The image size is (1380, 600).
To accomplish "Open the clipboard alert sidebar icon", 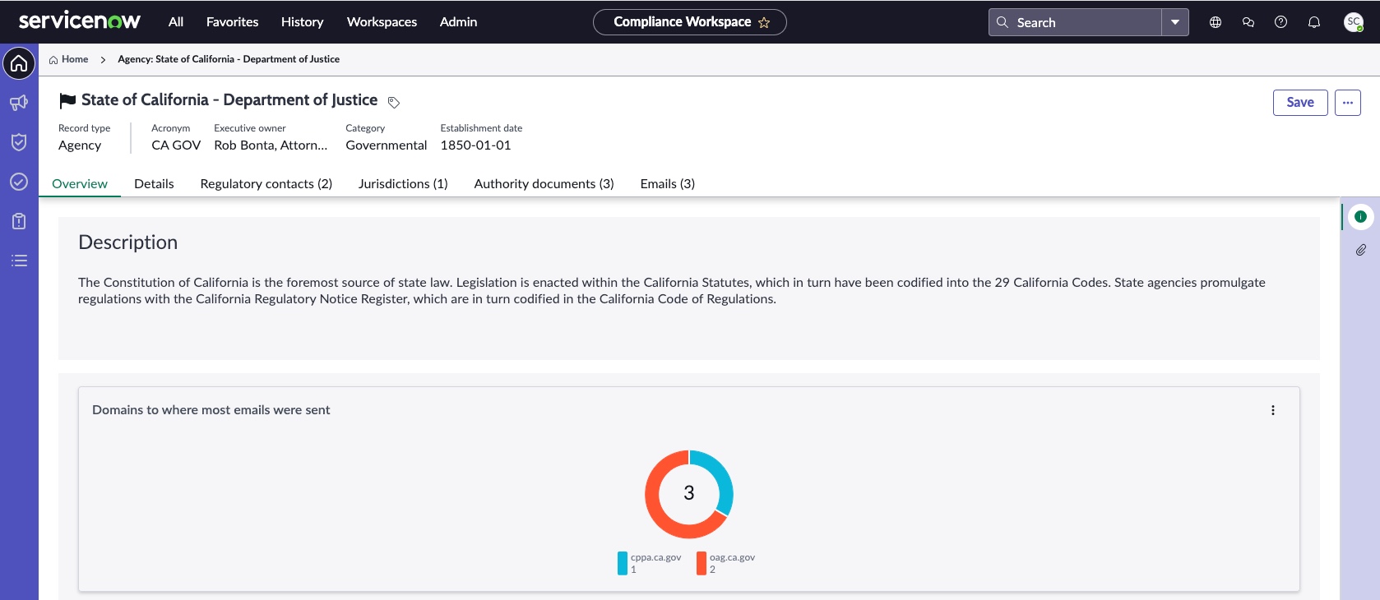I will click(19, 221).
